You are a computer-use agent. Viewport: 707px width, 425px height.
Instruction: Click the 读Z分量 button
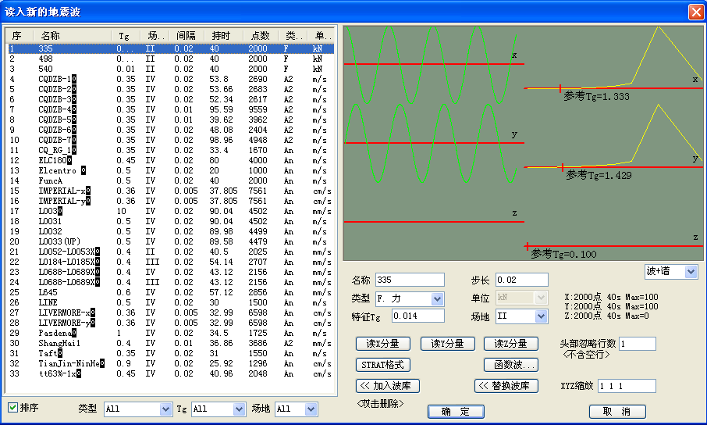pyautogui.click(x=511, y=344)
